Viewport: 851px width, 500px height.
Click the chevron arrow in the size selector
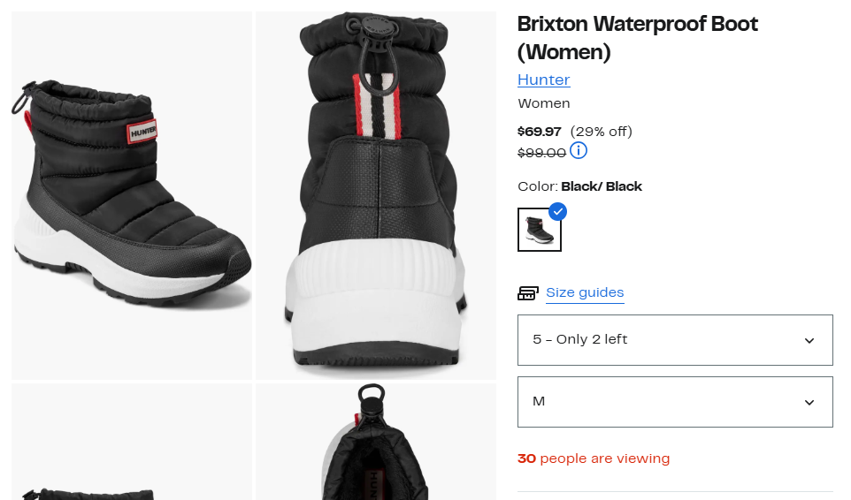coord(809,340)
